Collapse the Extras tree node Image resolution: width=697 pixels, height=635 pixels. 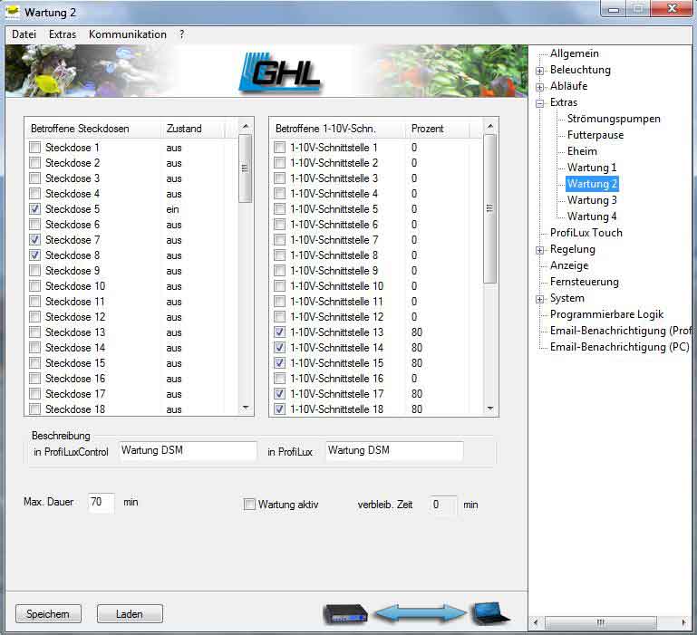[x=540, y=102]
